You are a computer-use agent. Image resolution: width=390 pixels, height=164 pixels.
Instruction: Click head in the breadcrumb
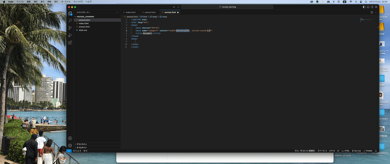coord(154,17)
